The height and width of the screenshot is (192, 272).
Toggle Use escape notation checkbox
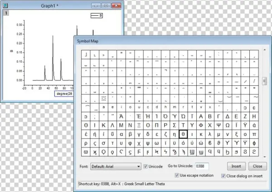point(177,175)
